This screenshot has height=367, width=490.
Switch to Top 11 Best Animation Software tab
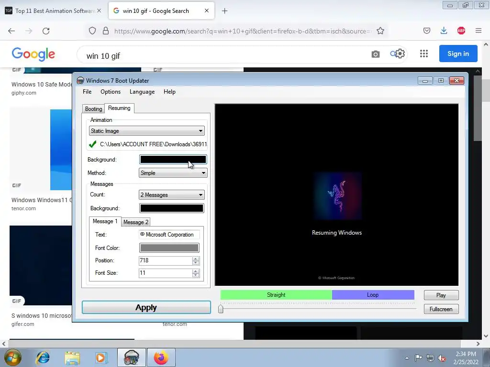tap(54, 11)
